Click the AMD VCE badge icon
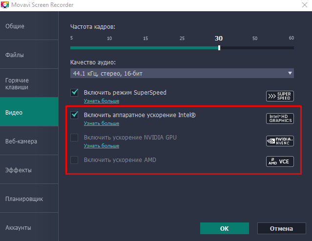 tap(280, 161)
